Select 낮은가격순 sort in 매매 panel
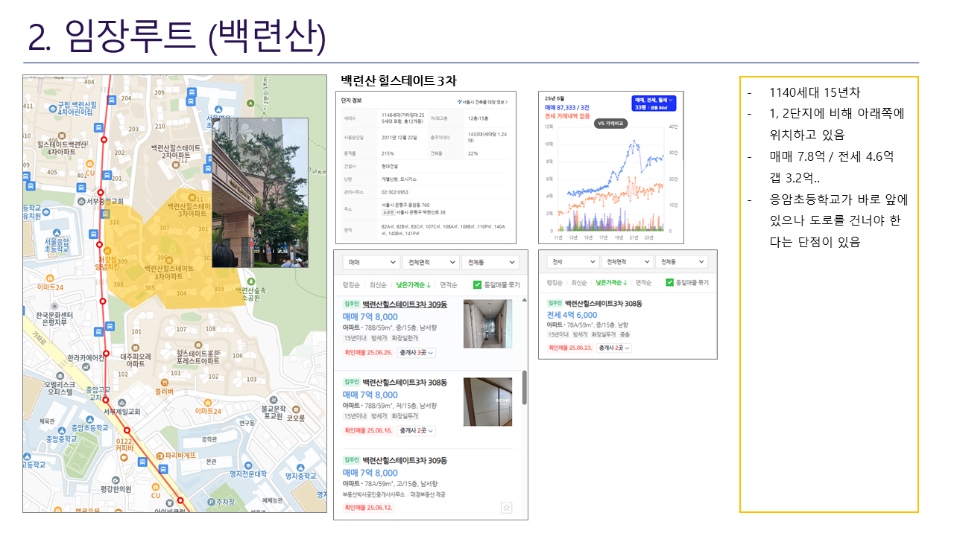The image size is (954, 536). 414,284
